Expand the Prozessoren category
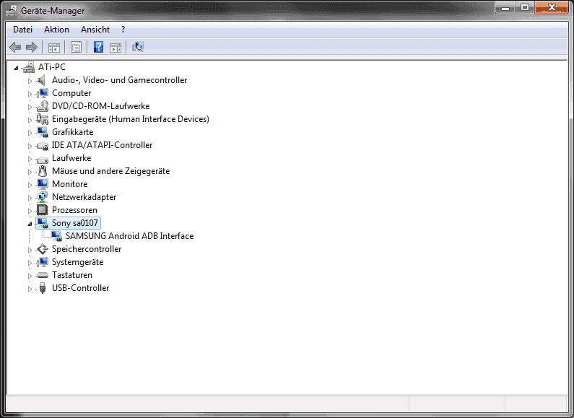Screen dimensions: 574x418 (30, 211)
